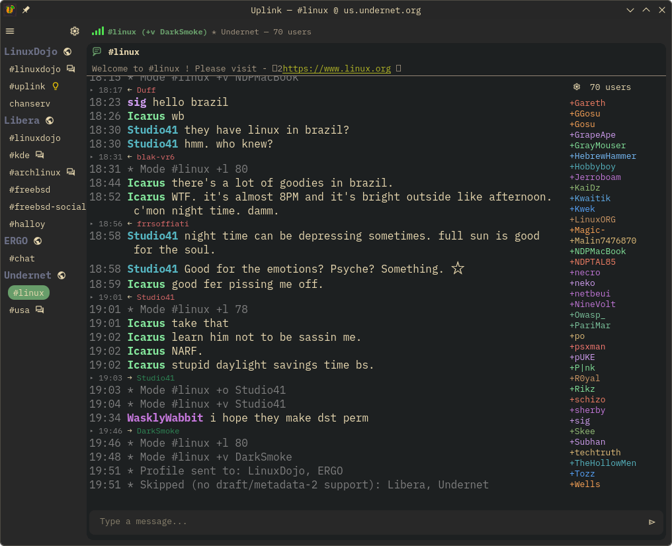Click globe icon next to Libera
The image size is (672, 546).
pos(50,120)
